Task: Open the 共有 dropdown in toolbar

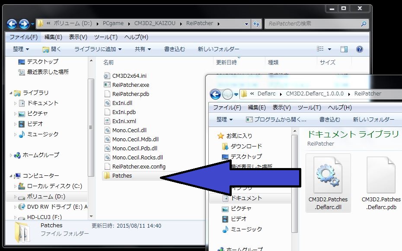Action: click(x=143, y=49)
